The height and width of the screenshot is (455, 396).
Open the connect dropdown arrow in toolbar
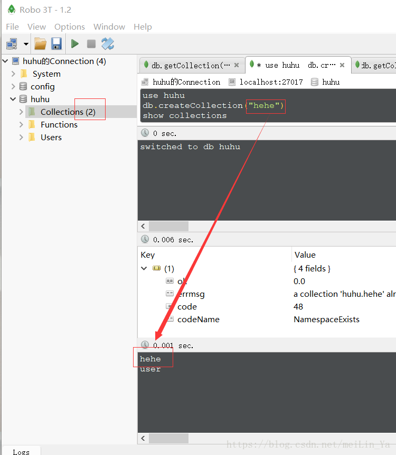(x=26, y=44)
